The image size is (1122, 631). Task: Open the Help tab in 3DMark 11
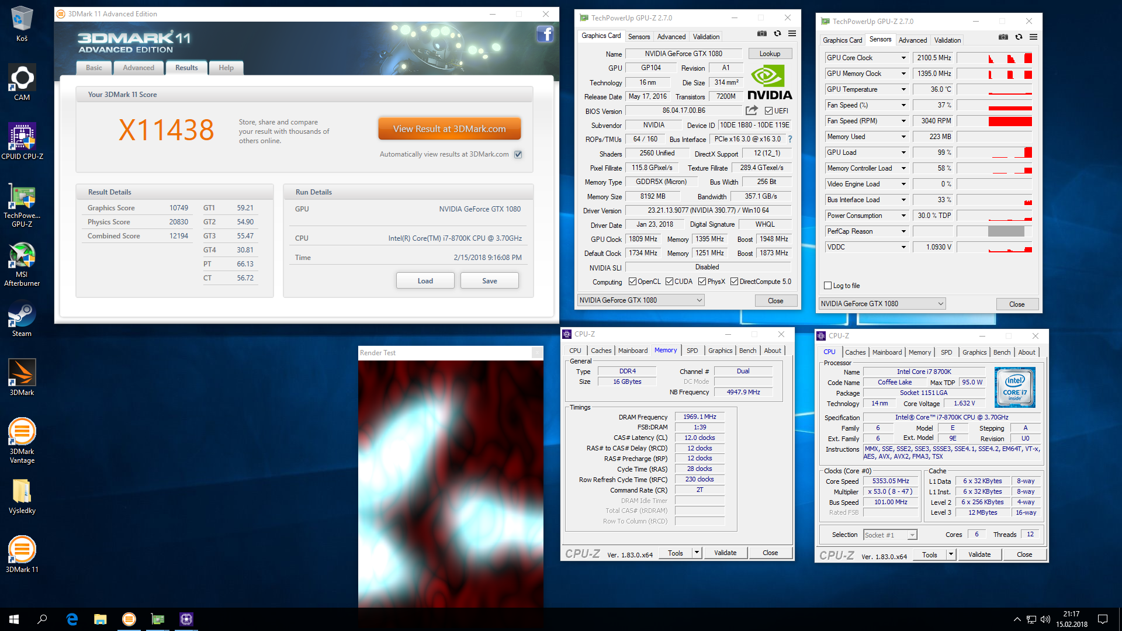226,68
